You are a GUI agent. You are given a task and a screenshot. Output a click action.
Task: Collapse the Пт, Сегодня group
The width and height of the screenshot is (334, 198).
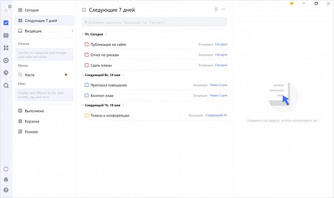(83, 34)
